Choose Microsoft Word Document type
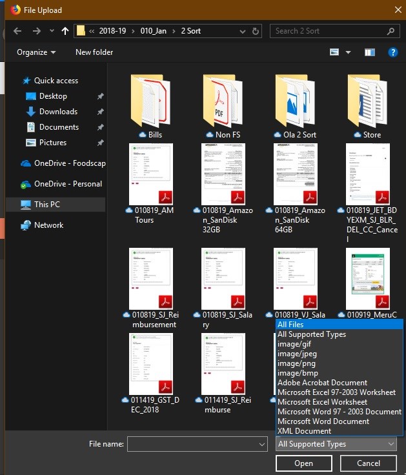Viewport: 406px width, 475px height. pyautogui.click(x=339, y=421)
